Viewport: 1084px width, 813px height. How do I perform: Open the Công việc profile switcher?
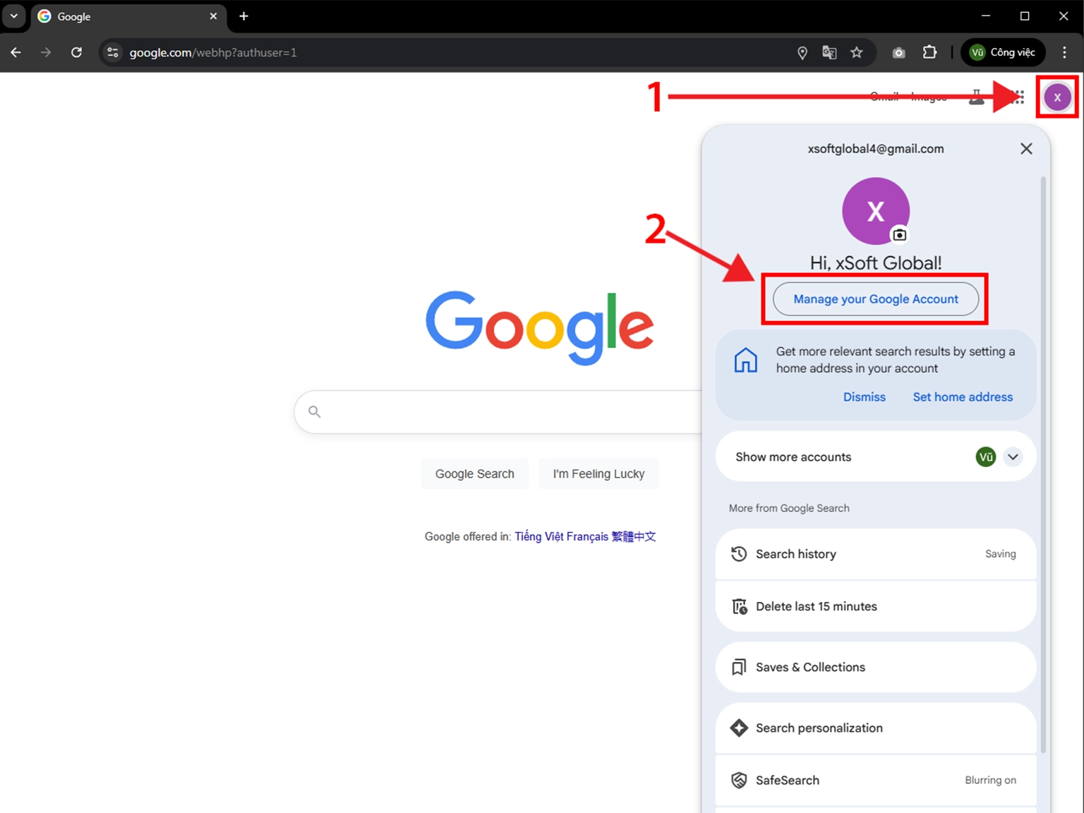click(x=1003, y=52)
